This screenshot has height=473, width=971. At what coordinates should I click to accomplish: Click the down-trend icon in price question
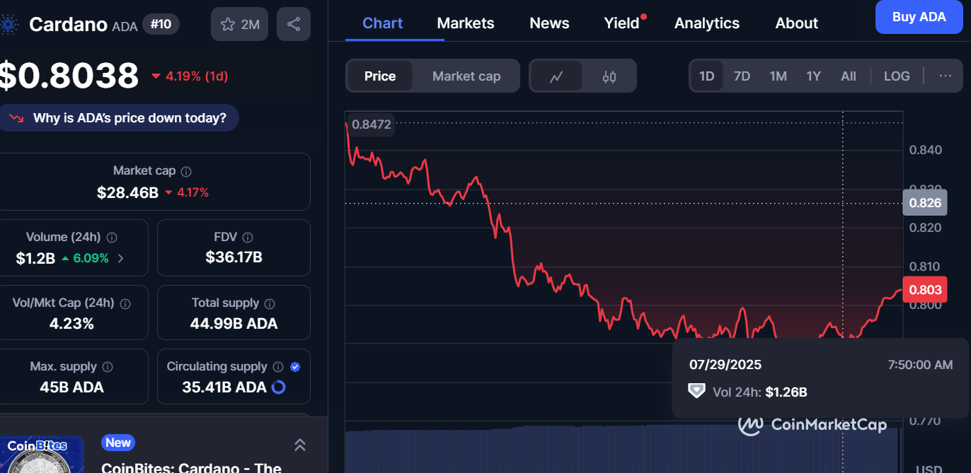tap(18, 118)
